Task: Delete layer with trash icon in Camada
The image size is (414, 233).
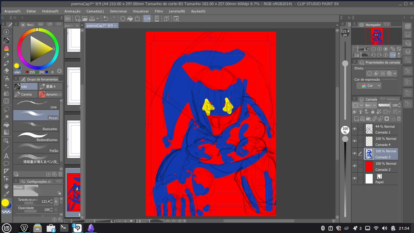Action: click(399, 118)
